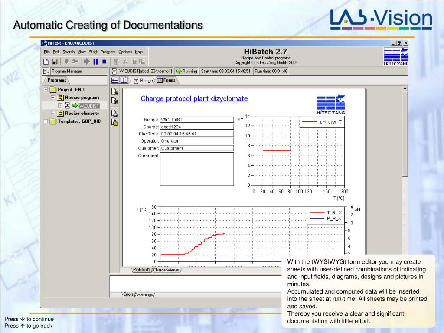Click the Charge protocol plant dizyclomate link
This screenshot has width=444, height=333.
click(194, 99)
